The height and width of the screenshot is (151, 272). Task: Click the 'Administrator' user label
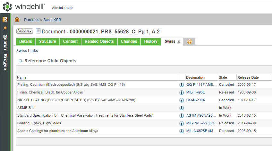coord(63,8)
